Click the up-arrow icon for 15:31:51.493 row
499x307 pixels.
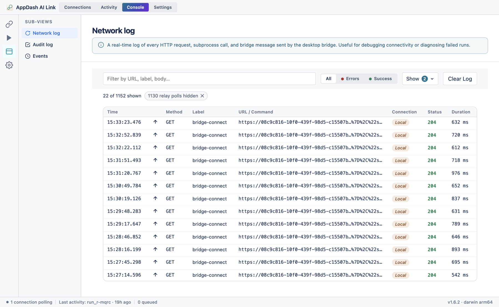155,160
